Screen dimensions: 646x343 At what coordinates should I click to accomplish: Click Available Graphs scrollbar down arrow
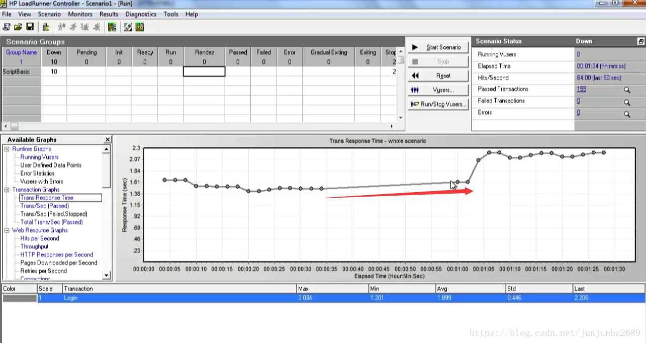pyautogui.click(x=107, y=275)
